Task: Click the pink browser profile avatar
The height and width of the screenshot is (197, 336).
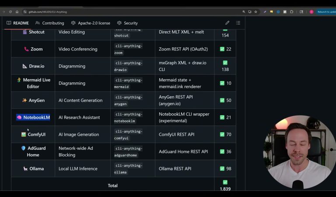Action: point(311,12)
